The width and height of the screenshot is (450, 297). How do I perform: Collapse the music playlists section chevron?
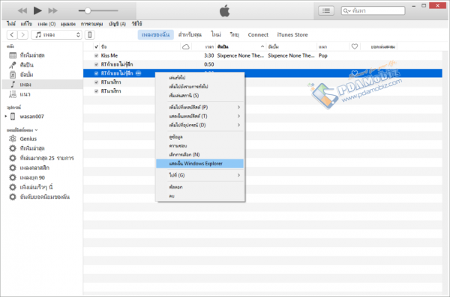coord(36,130)
